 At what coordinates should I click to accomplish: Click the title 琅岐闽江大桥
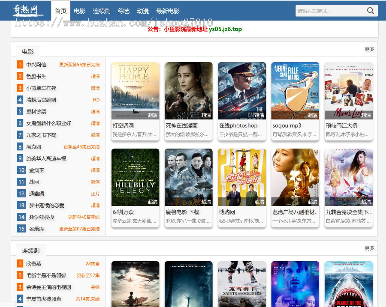pyautogui.click(x=341, y=125)
